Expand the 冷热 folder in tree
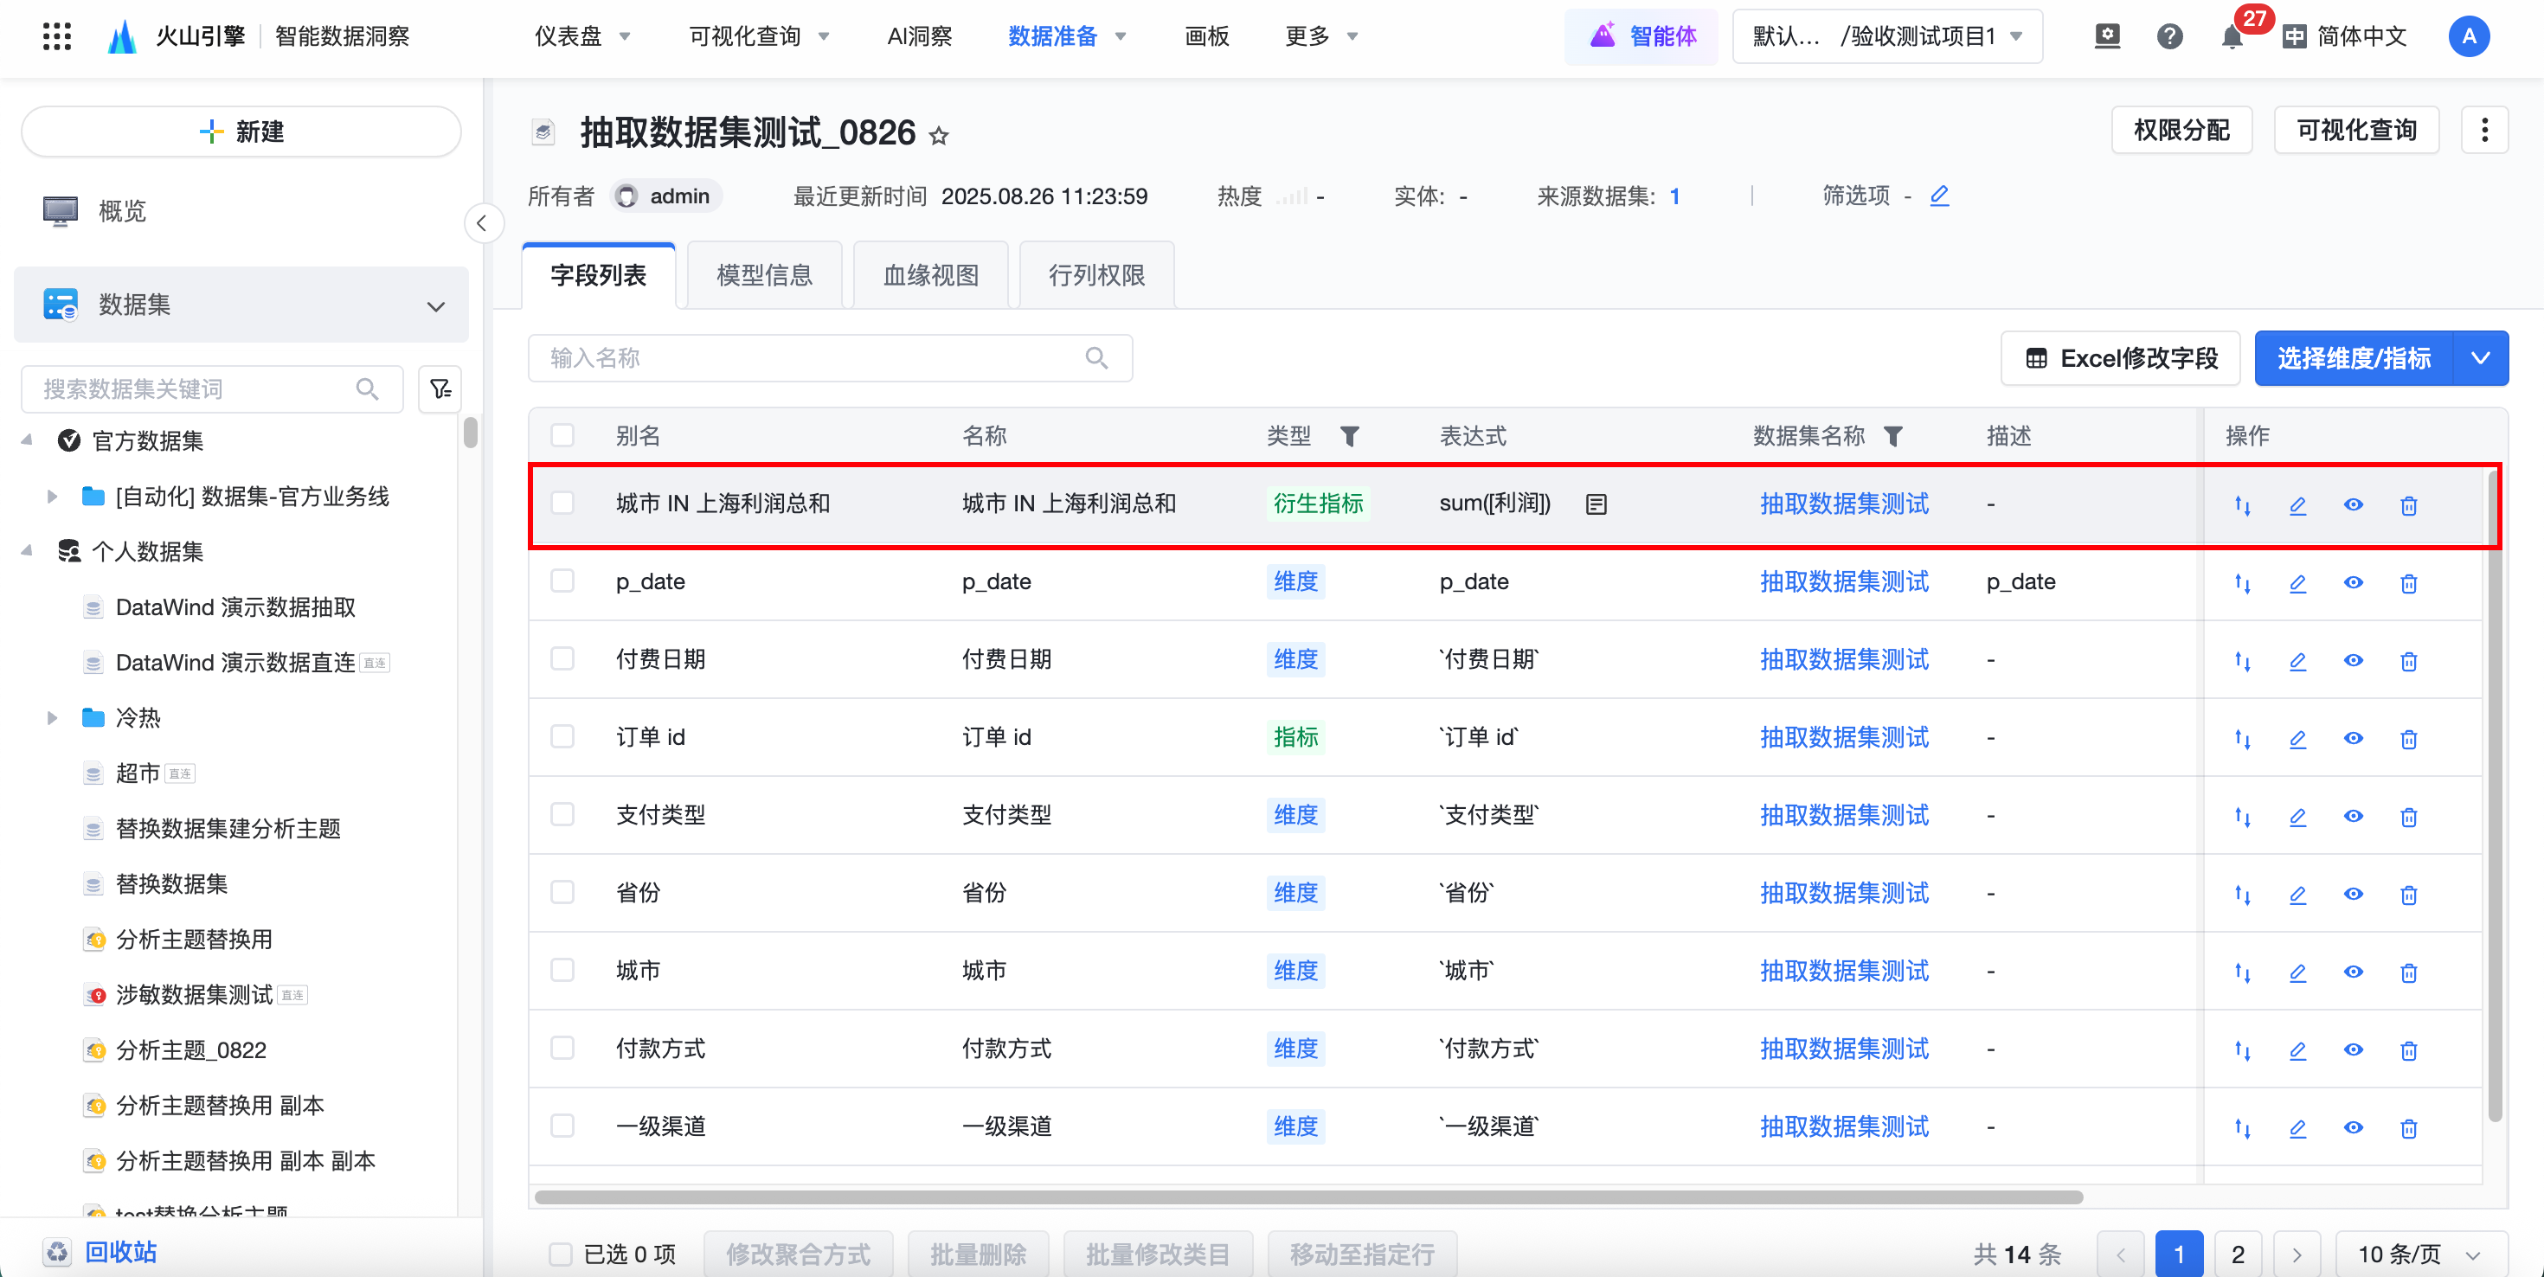 tap(52, 718)
